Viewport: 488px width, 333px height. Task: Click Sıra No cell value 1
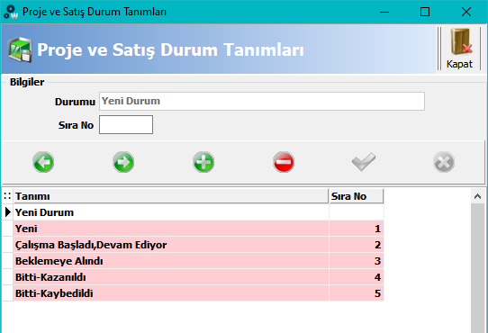pos(357,229)
